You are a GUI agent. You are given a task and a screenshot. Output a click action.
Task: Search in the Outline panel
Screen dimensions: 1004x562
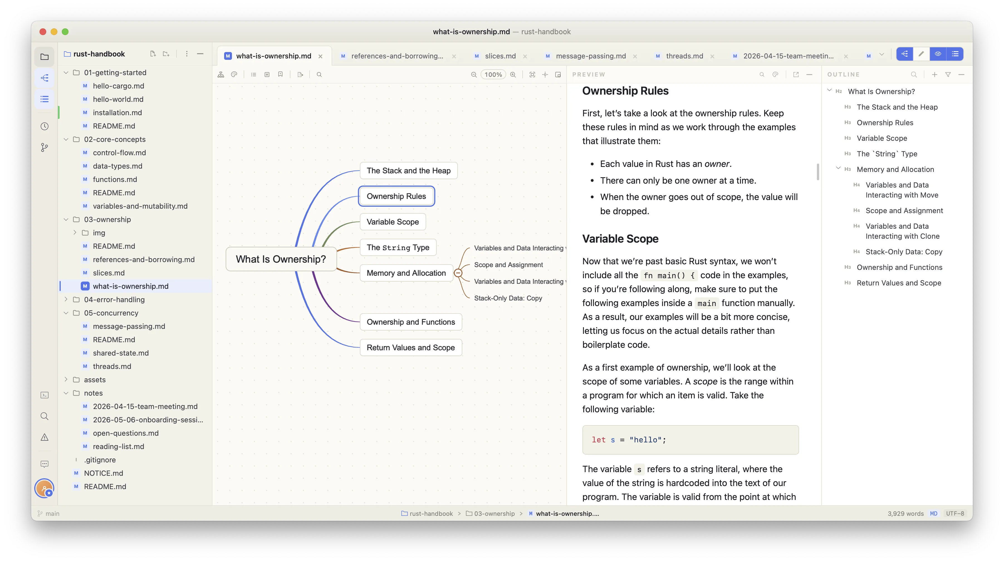tap(914, 74)
